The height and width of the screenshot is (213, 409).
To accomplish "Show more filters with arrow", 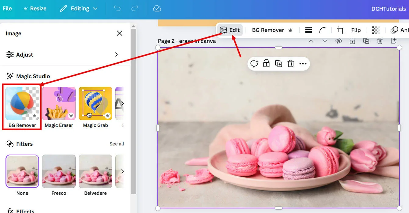I will [122, 171].
